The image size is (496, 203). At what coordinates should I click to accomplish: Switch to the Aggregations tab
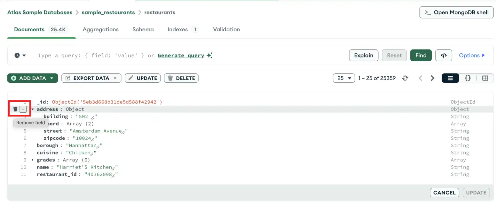pos(100,29)
